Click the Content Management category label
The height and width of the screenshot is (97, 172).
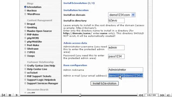(40, 20)
